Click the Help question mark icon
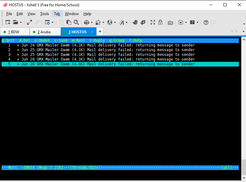The height and width of the screenshot is (182, 246). tap(206, 22)
